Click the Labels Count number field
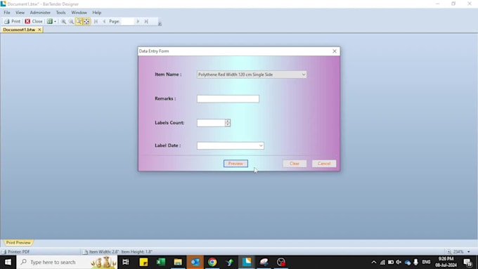 coord(211,123)
